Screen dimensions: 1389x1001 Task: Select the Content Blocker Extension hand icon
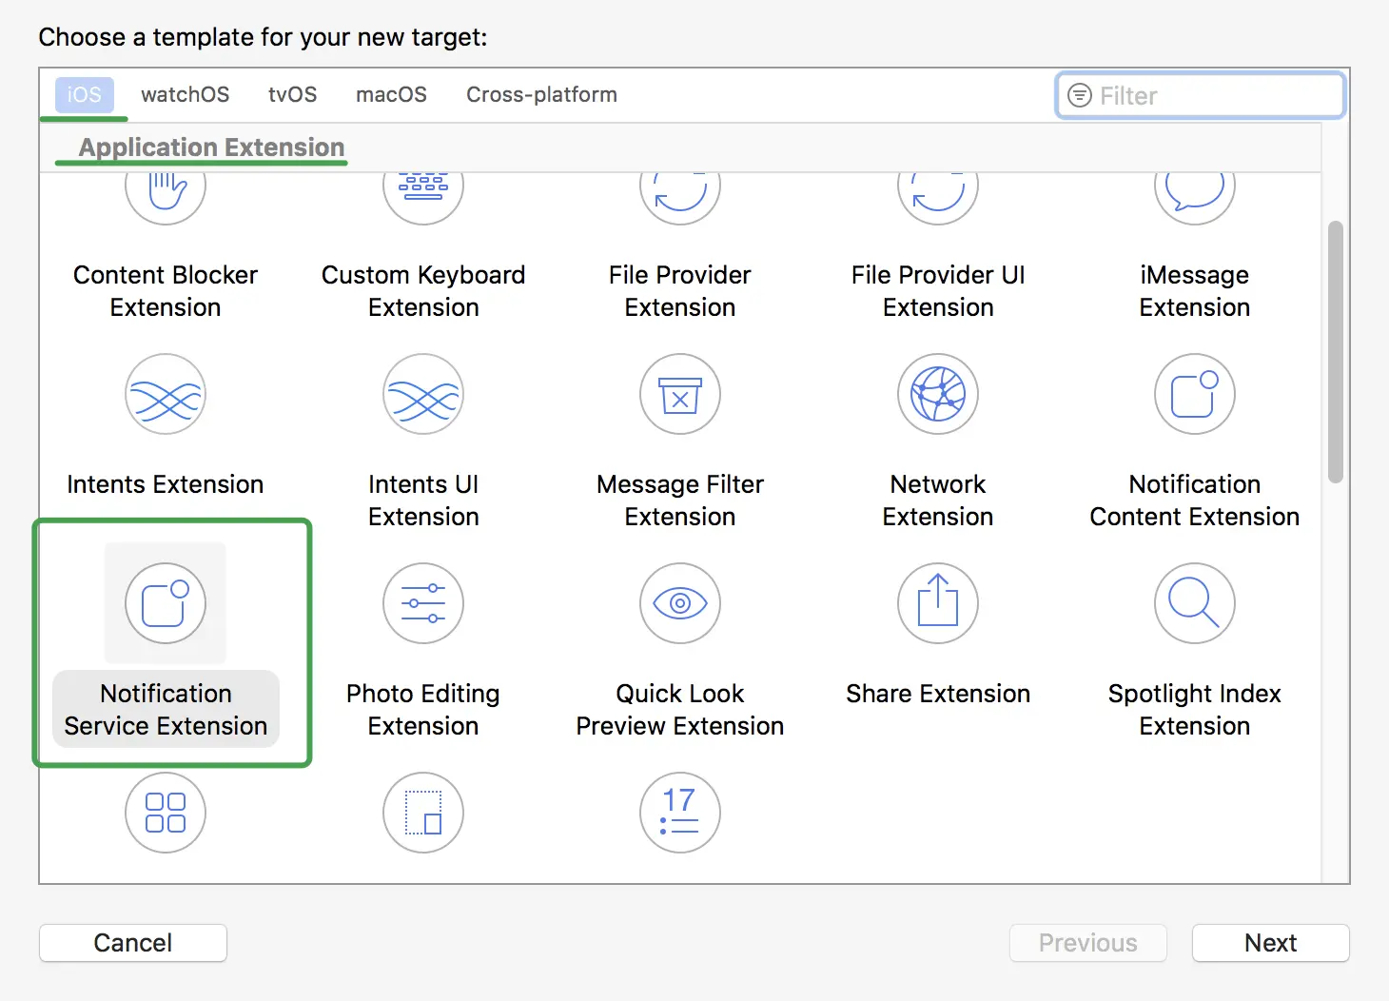click(166, 198)
